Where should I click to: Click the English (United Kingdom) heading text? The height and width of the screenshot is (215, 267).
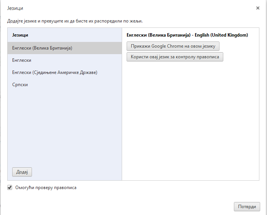(187, 35)
